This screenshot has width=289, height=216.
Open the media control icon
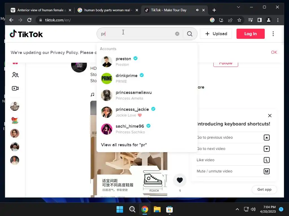251,20
